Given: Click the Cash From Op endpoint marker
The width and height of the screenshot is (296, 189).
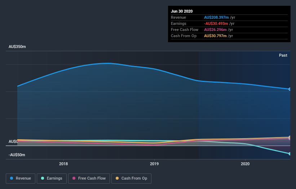Looking at the screenshot, I should 290,137.
